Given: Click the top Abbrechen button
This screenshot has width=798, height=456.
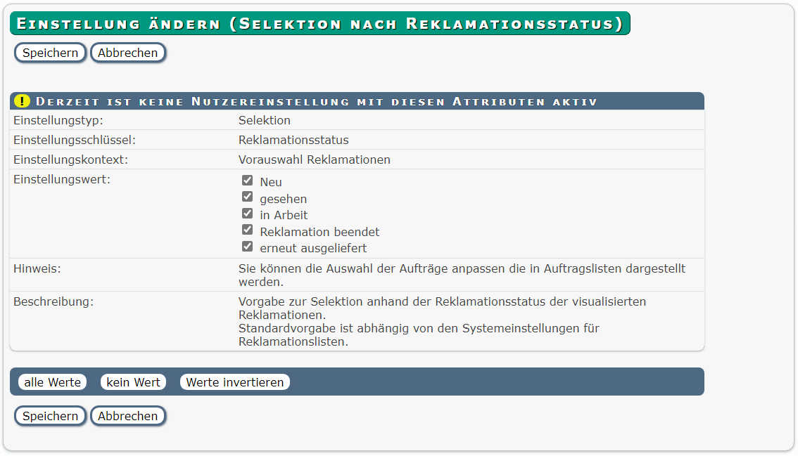Looking at the screenshot, I should tap(128, 53).
